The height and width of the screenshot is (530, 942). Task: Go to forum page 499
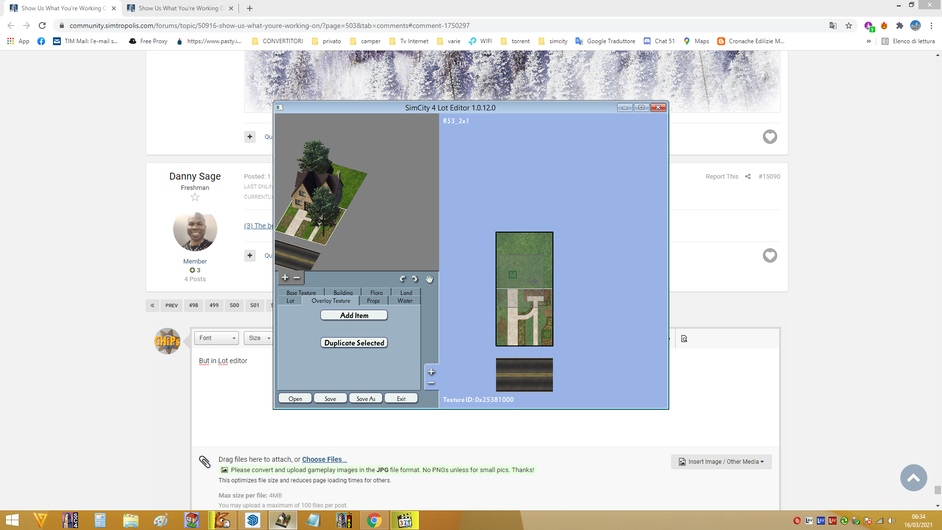[214, 305]
